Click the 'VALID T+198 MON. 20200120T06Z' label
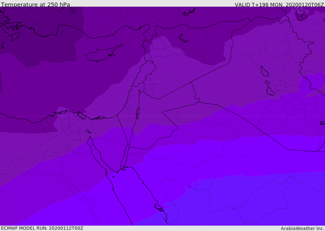325x231 pixels. coord(279,5)
